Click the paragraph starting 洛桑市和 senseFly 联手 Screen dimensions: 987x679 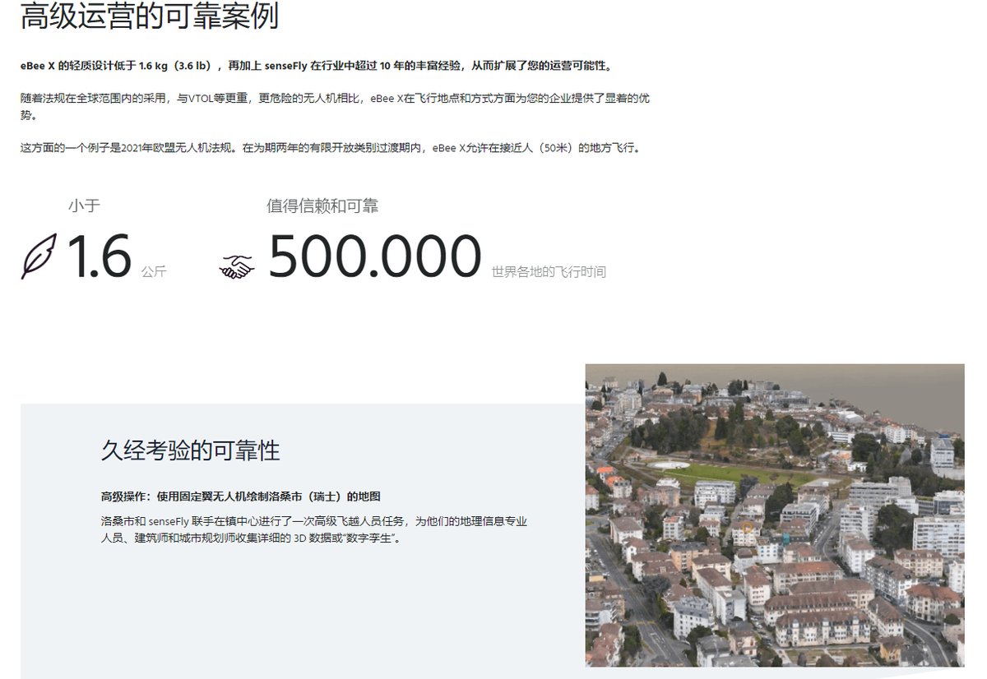pyautogui.click(x=314, y=529)
